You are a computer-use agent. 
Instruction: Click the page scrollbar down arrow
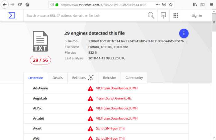pyautogui.click(x=214, y=138)
